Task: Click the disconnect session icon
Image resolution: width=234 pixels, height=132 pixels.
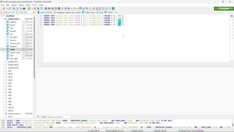Action: (10, 8)
